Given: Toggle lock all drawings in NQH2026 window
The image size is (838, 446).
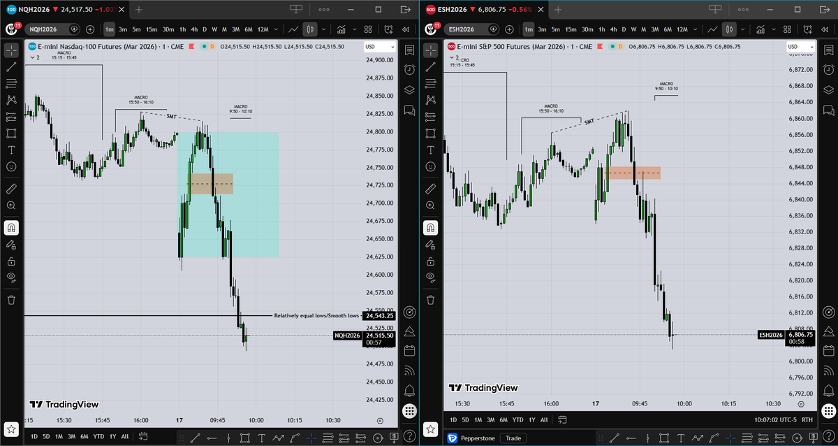Looking at the screenshot, I should point(11,261).
